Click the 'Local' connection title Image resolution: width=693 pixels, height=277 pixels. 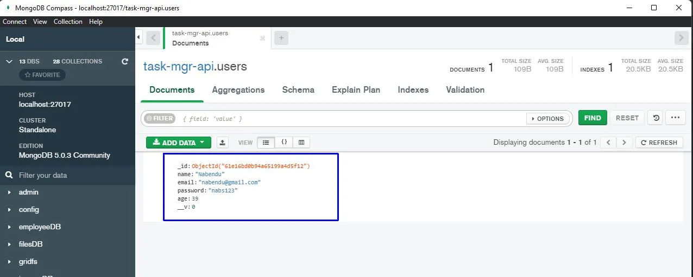pos(15,39)
